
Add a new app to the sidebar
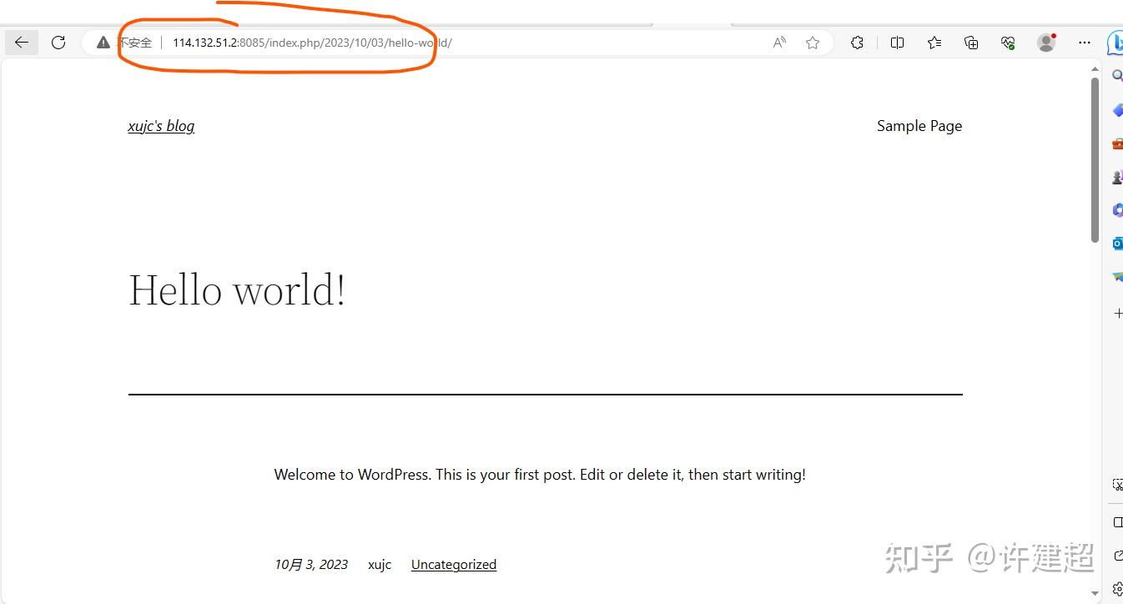1118,313
